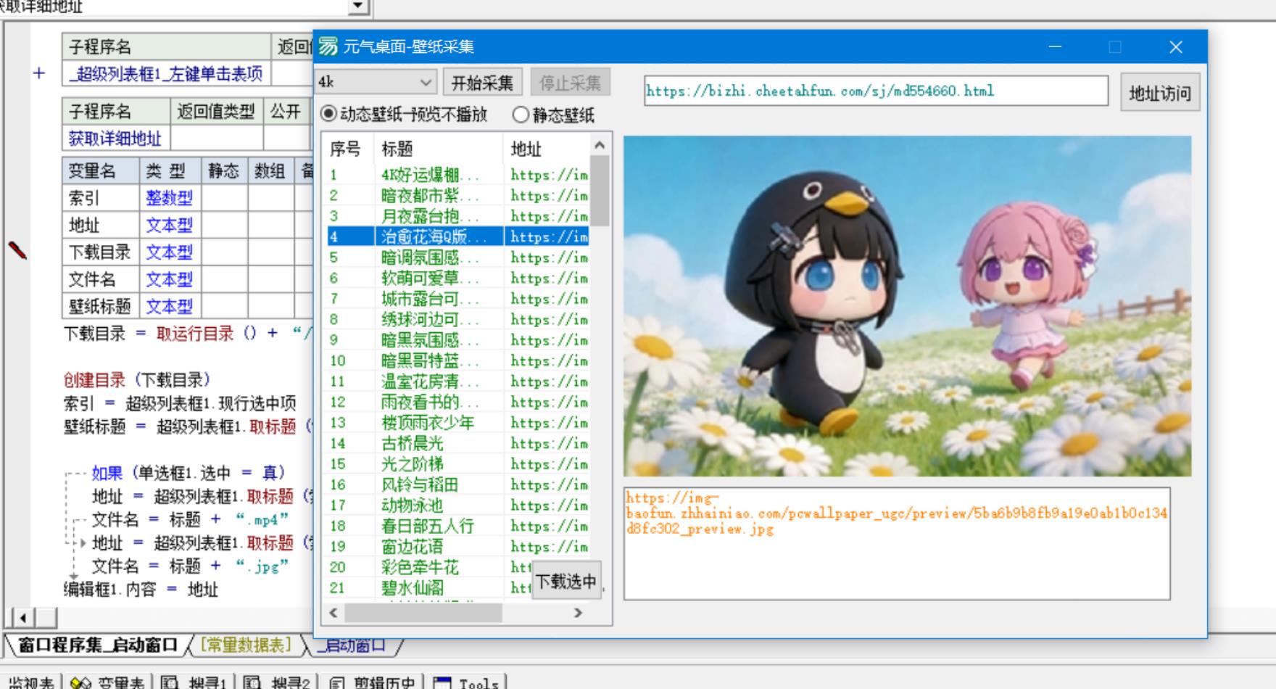Select list row 暗黑氛围感

(458, 340)
